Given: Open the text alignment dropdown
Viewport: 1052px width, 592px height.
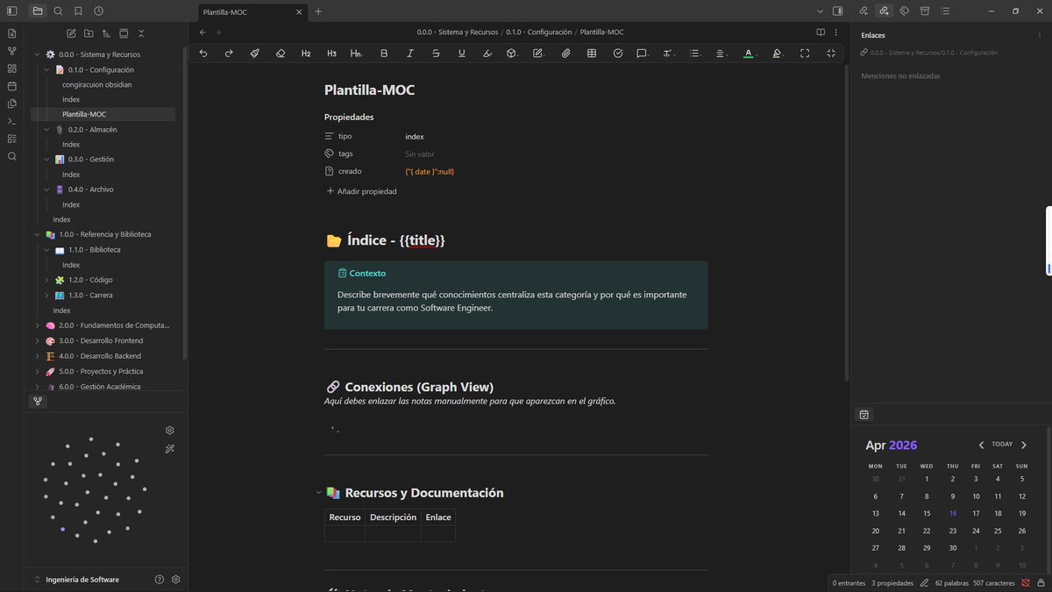Looking at the screenshot, I should pyautogui.click(x=720, y=53).
